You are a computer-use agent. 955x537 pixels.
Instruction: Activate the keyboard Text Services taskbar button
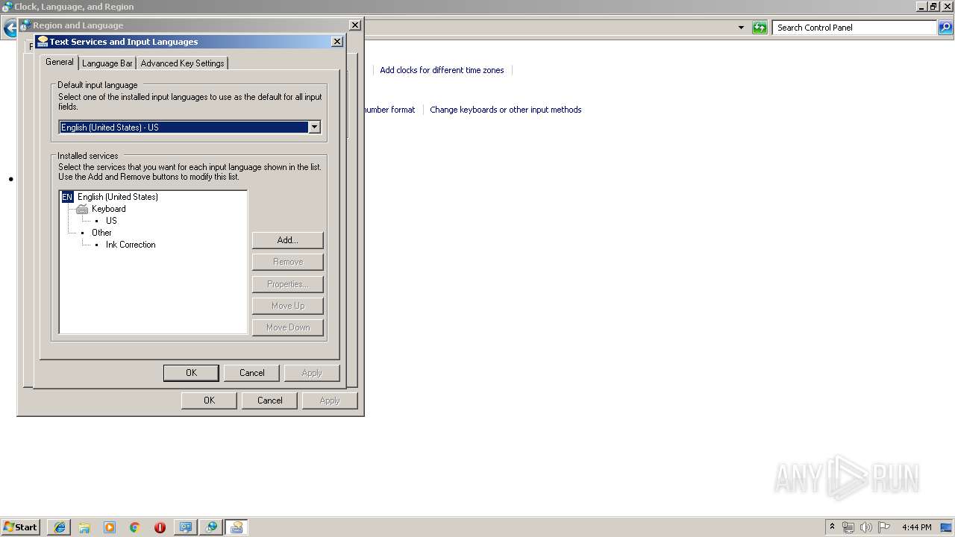[x=237, y=527]
